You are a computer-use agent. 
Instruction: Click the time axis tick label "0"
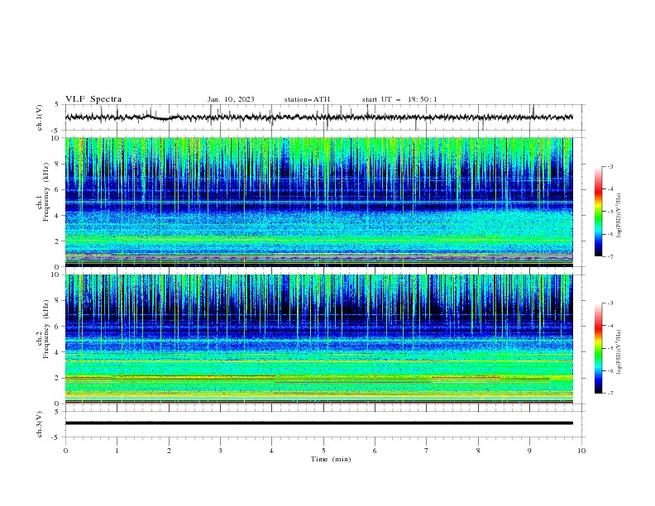click(65, 451)
